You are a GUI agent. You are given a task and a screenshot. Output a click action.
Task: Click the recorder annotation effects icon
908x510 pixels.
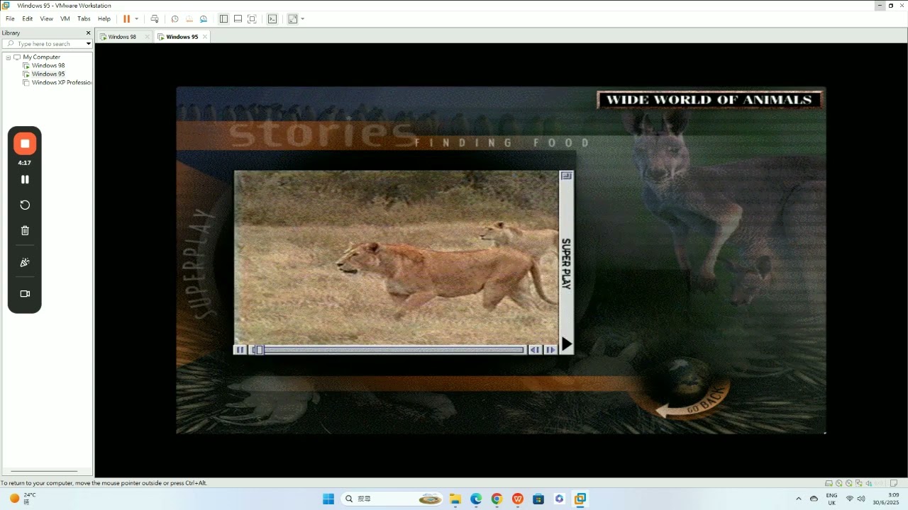[25, 262]
